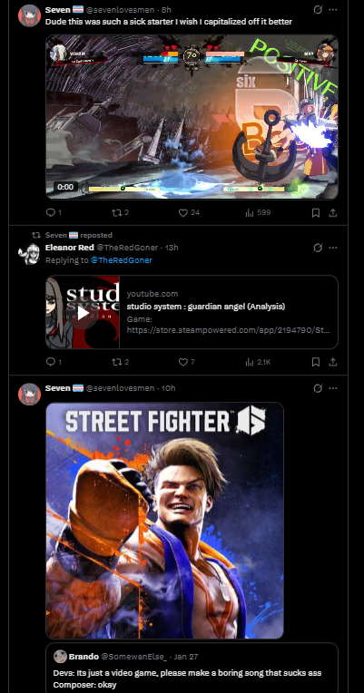Viewport: 364px width, 693px height.
Task: Open Grok icon on Seven's first tweet
Action: pyautogui.click(x=318, y=10)
